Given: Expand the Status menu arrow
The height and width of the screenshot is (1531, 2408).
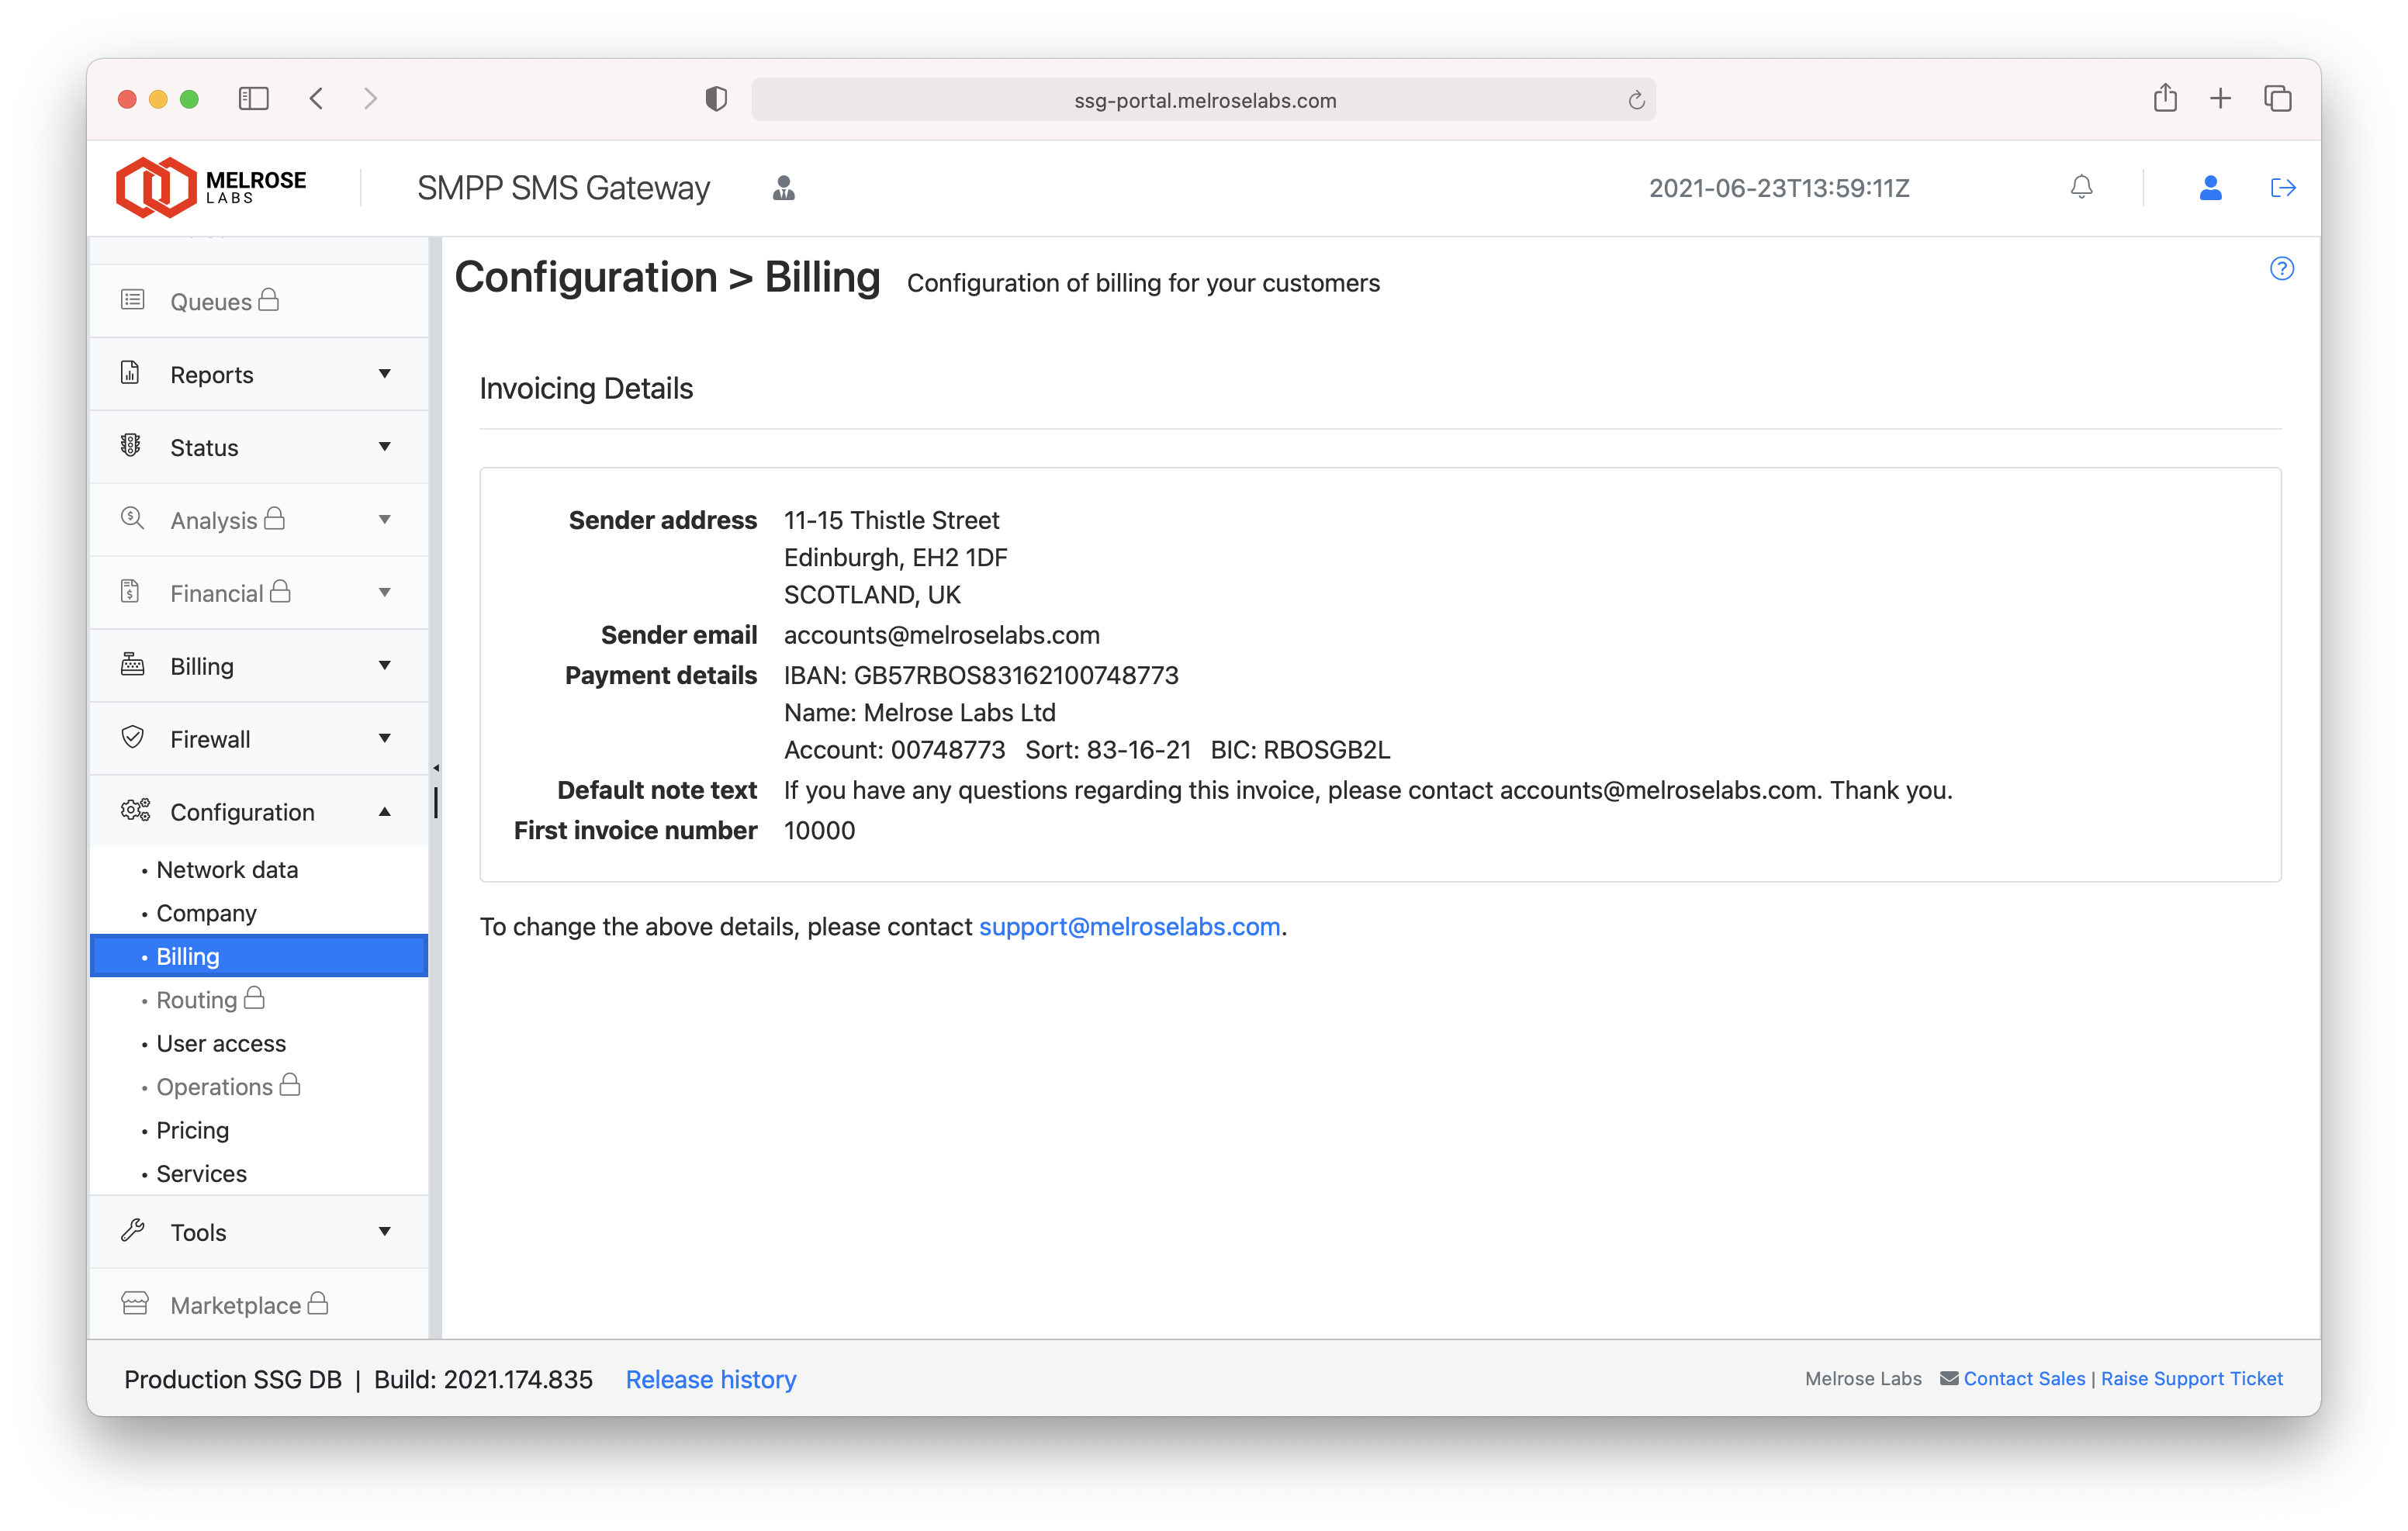Looking at the screenshot, I should point(384,447).
